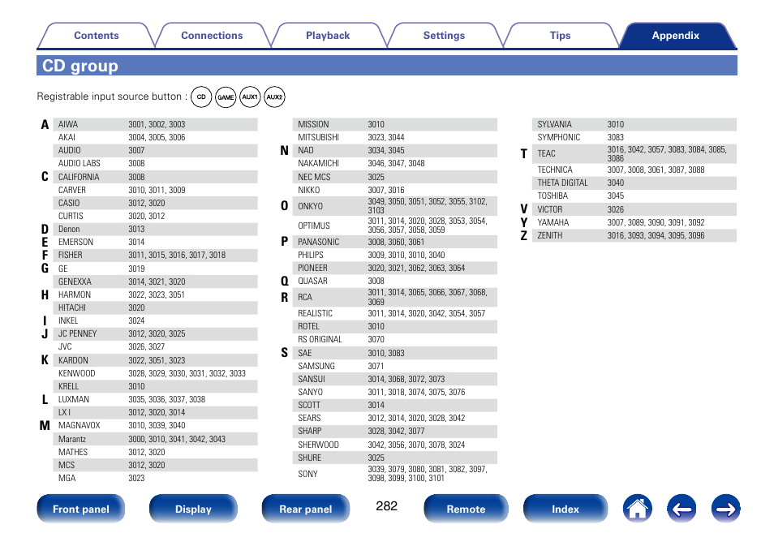Click the JC PENNEY brand name

coord(78,333)
